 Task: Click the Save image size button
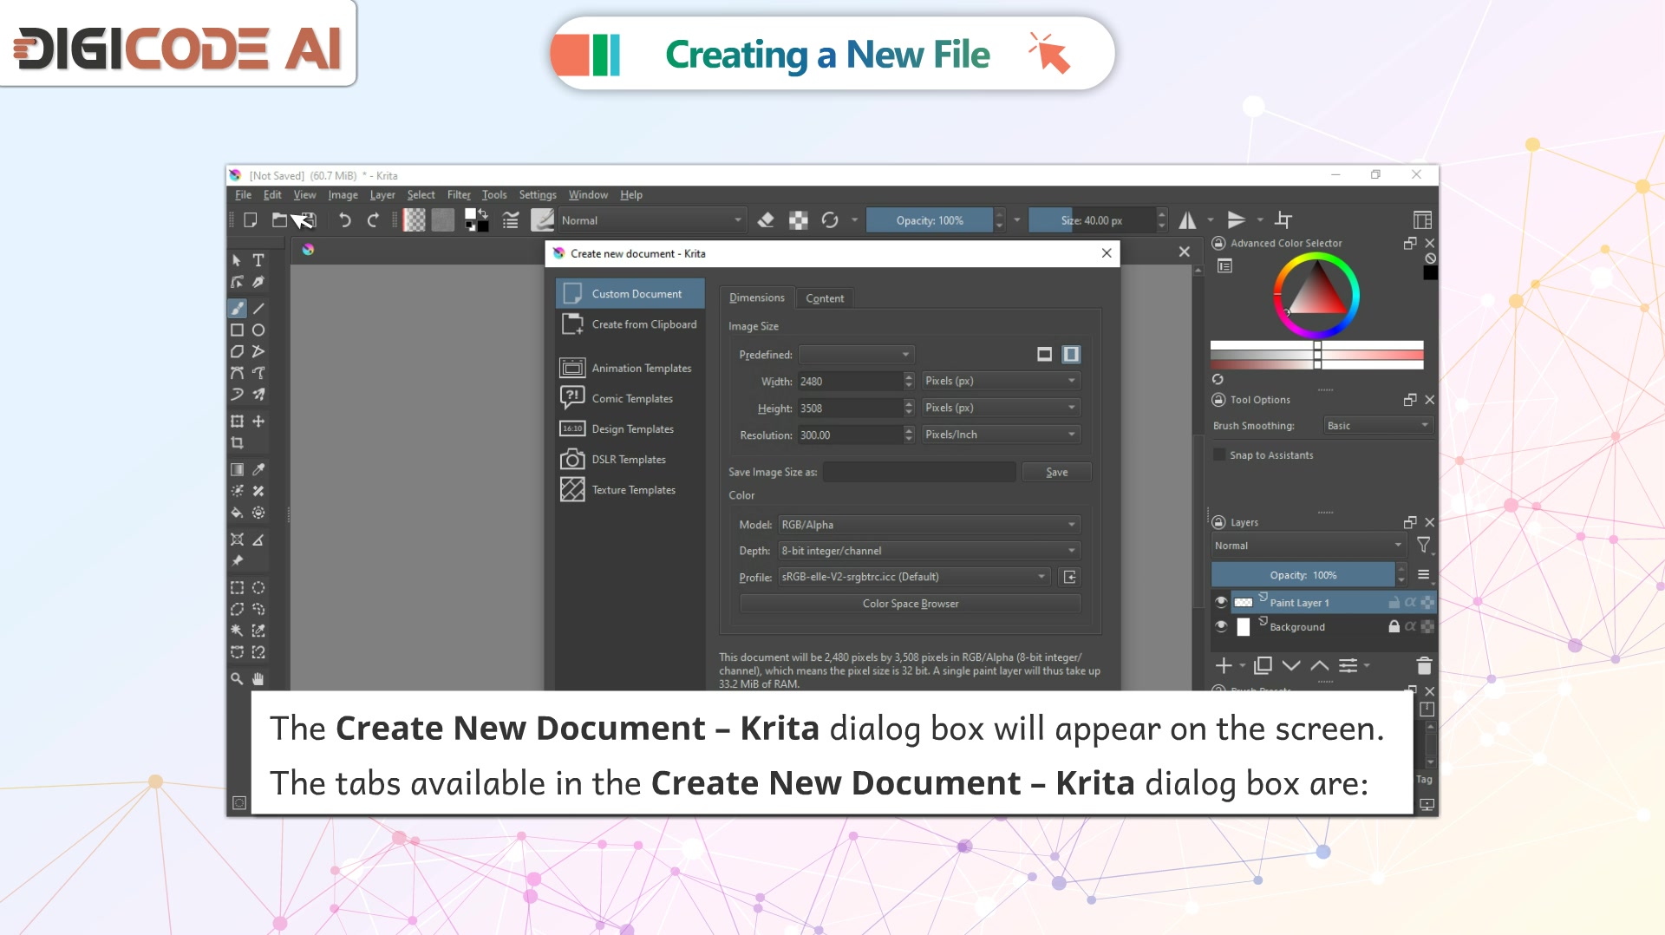[1056, 472]
